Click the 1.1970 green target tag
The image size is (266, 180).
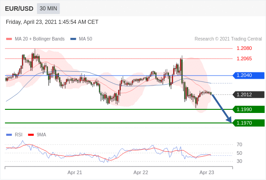tap(248, 123)
